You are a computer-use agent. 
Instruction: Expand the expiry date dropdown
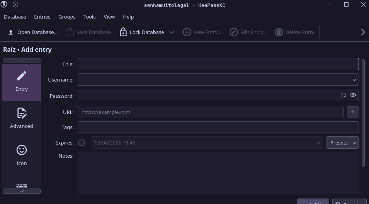[318, 143]
